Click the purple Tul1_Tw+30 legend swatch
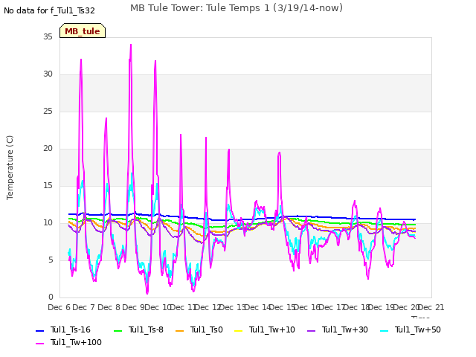Viewport: 476px width, 357px height. pyautogui.click(x=311, y=330)
